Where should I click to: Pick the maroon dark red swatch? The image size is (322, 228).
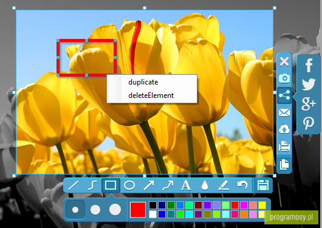198,205
